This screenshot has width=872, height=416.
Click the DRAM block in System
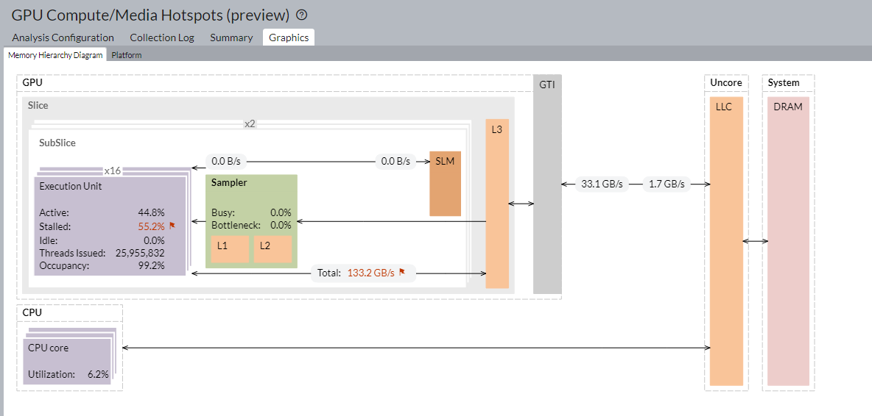point(788,241)
